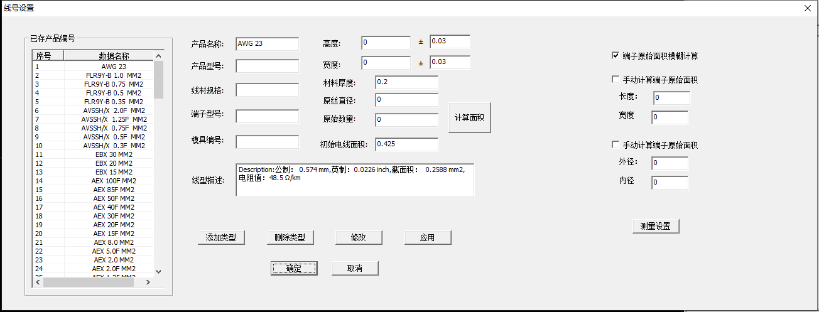Select AEX 2.0 MM2 row
The height and width of the screenshot is (312, 819).
[93, 260]
